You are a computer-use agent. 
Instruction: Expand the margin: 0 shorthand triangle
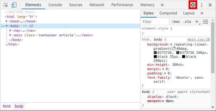click(x=164, y=69)
